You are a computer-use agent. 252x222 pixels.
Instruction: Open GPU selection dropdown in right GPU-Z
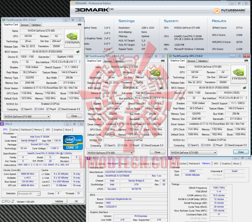click(194, 153)
